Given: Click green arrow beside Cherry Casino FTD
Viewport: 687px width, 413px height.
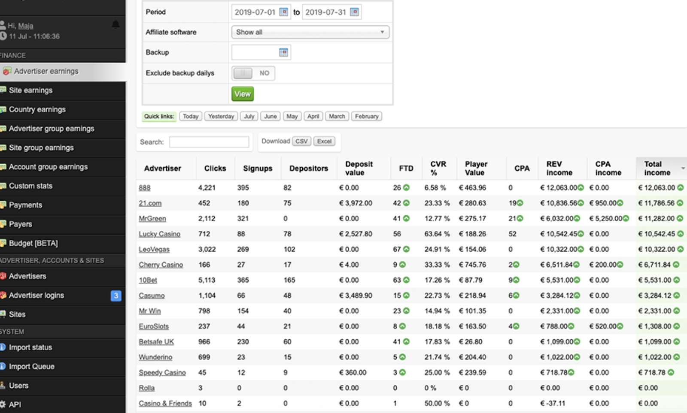Looking at the screenshot, I should click(402, 265).
